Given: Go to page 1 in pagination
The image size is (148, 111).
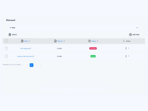Looking at the screenshot, I should pos(31,65).
